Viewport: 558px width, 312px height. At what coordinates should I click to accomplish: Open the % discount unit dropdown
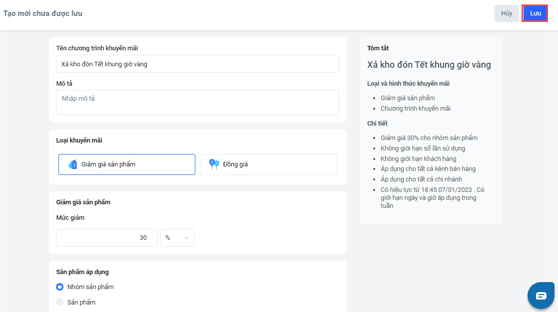(177, 238)
